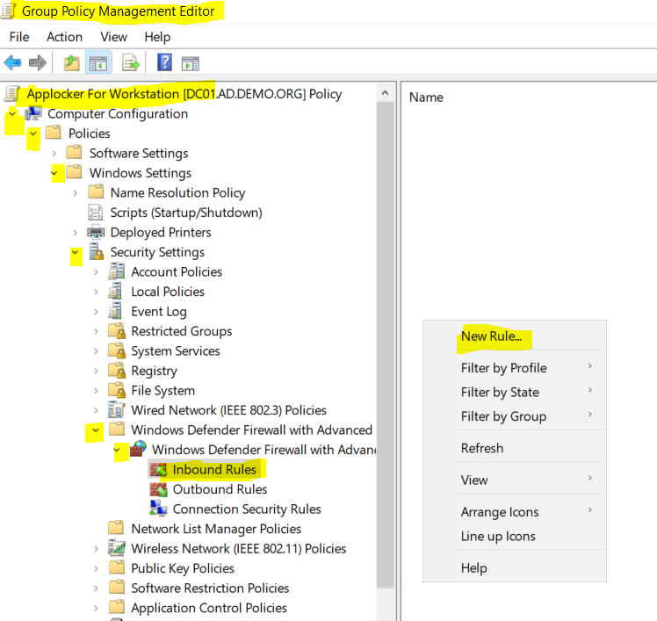Open Filter by Group submenu
This screenshot has height=621, width=657.
[515, 416]
